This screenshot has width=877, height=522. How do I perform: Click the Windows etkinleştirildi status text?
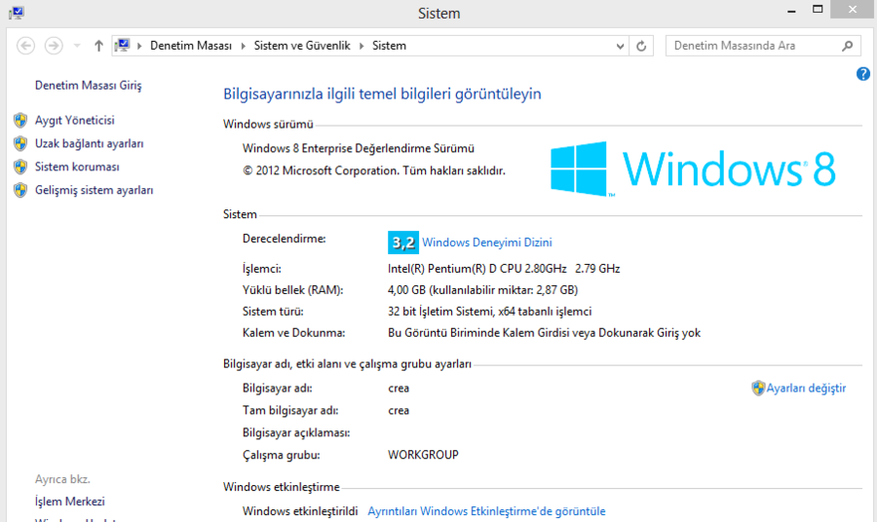300,511
